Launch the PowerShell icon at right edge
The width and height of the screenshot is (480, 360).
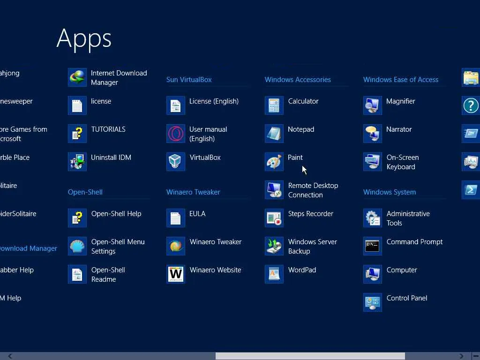471,190
